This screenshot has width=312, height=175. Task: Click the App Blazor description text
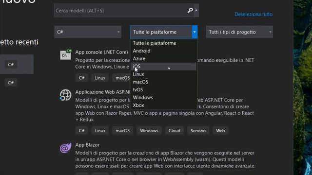coord(165,159)
